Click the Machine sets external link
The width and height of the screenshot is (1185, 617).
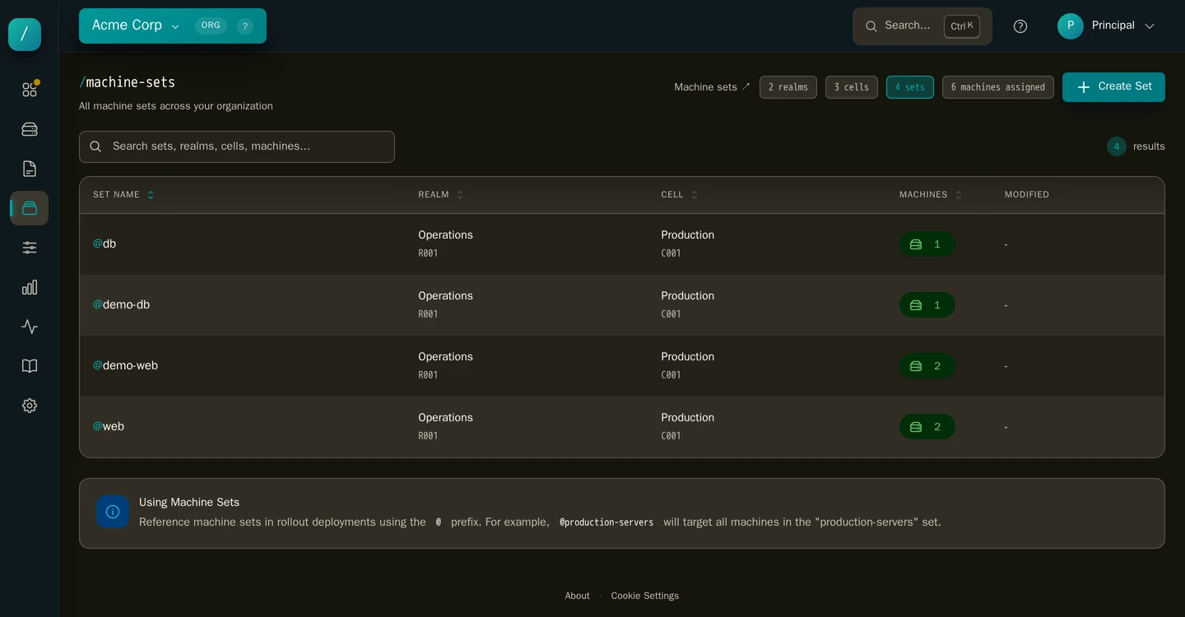pos(712,87)
